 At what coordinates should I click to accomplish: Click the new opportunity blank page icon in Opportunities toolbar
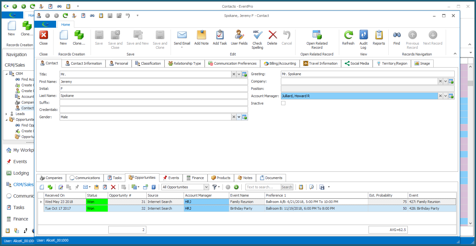(42, 187)
